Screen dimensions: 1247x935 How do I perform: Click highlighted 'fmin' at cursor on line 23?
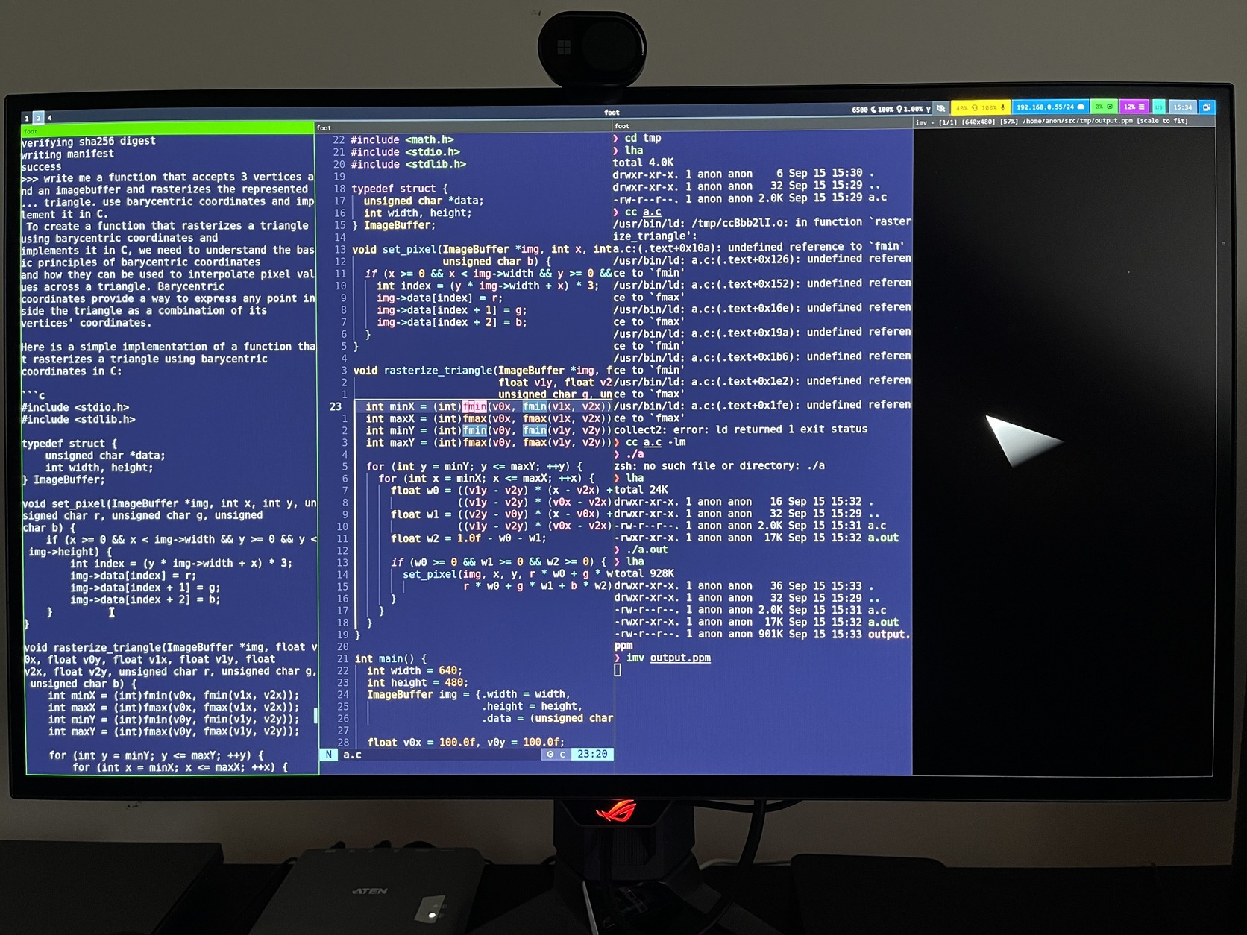[x=474, y=406]
